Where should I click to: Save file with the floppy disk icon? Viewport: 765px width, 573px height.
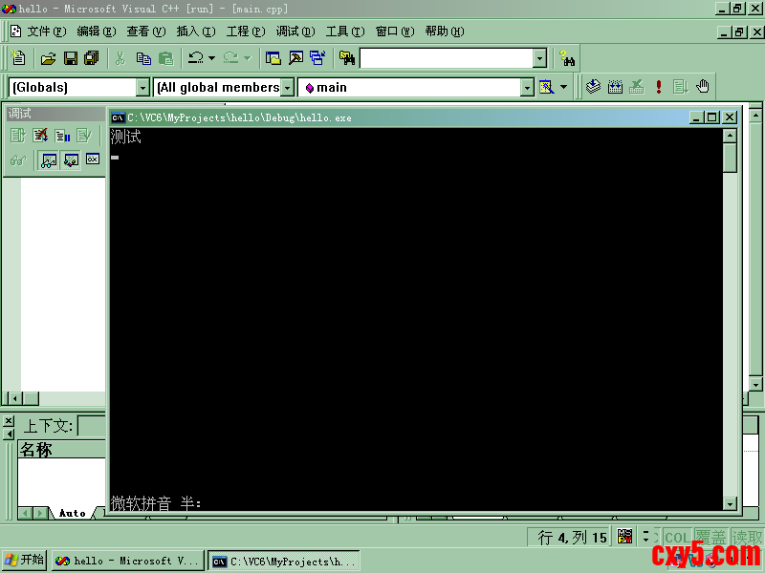coord(71,58)
